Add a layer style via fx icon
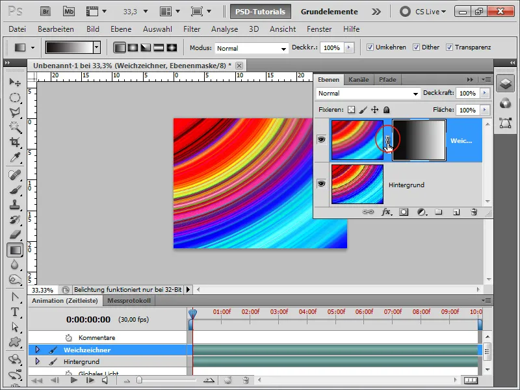The height and width of the screenshot is (390, 520). pos(385,212)
